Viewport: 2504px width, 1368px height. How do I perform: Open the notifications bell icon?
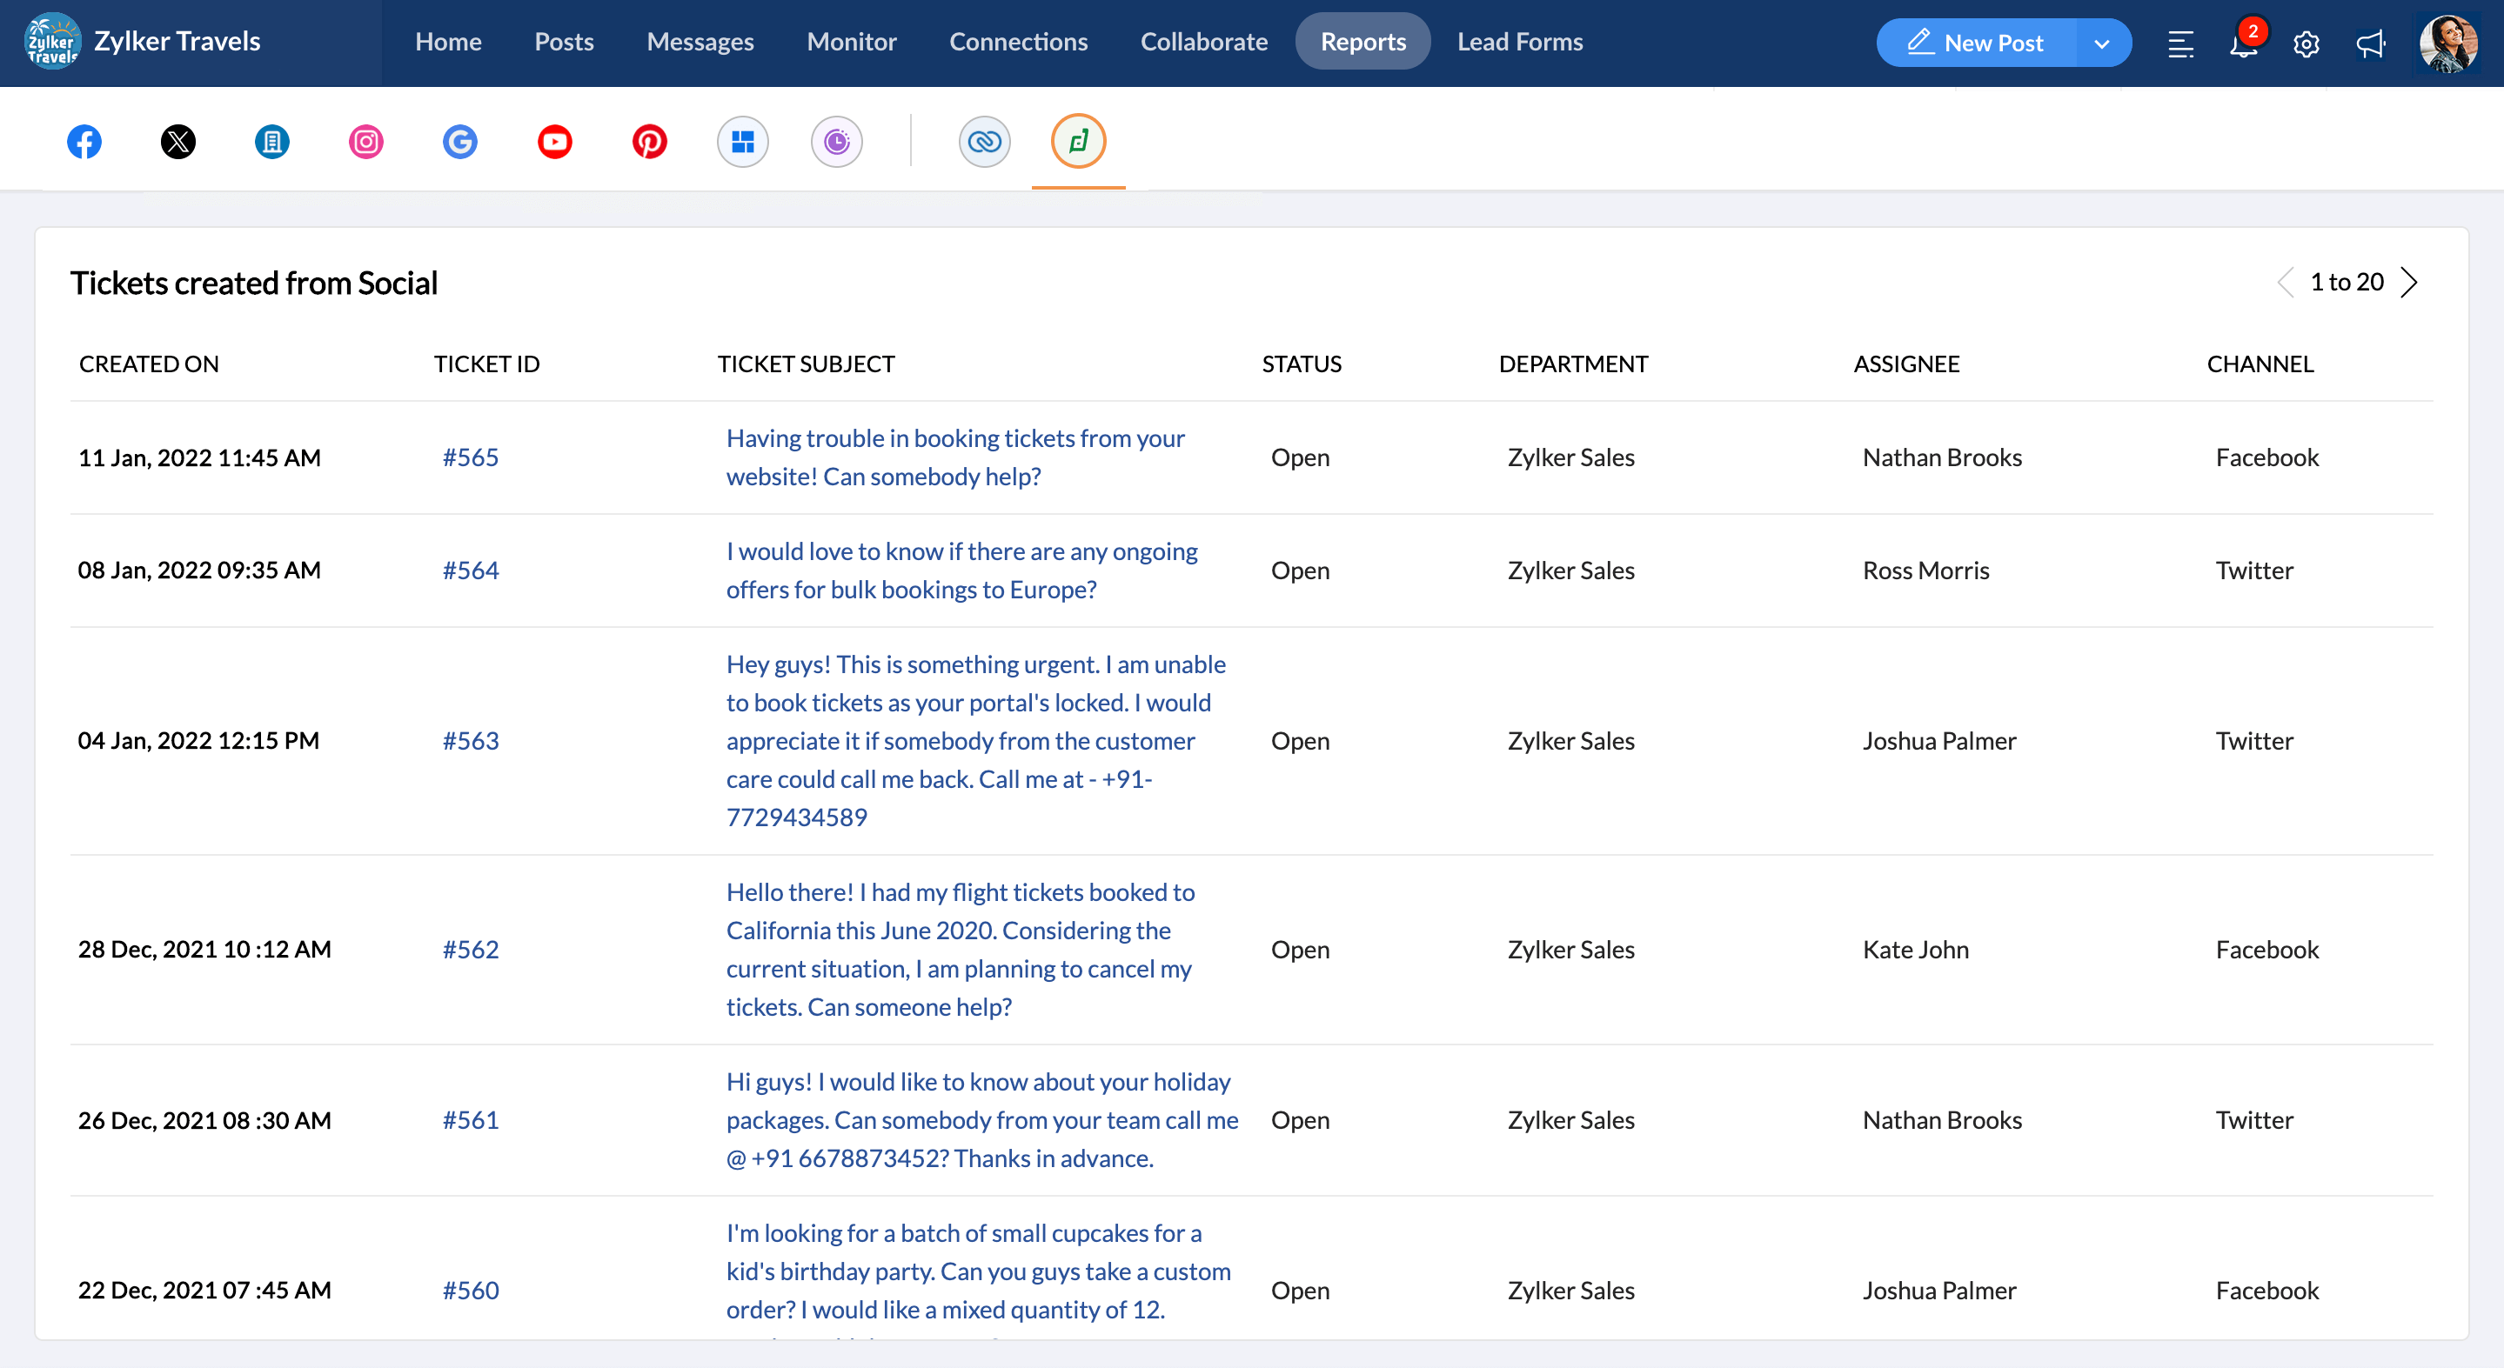pyautogui.click(x=2244, y=43)
